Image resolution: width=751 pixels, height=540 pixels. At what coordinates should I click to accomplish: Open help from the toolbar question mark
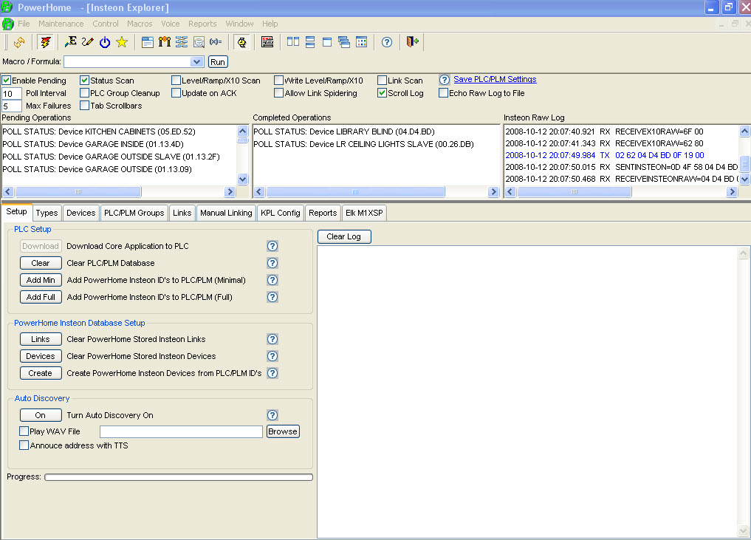(x=387, y=42)
